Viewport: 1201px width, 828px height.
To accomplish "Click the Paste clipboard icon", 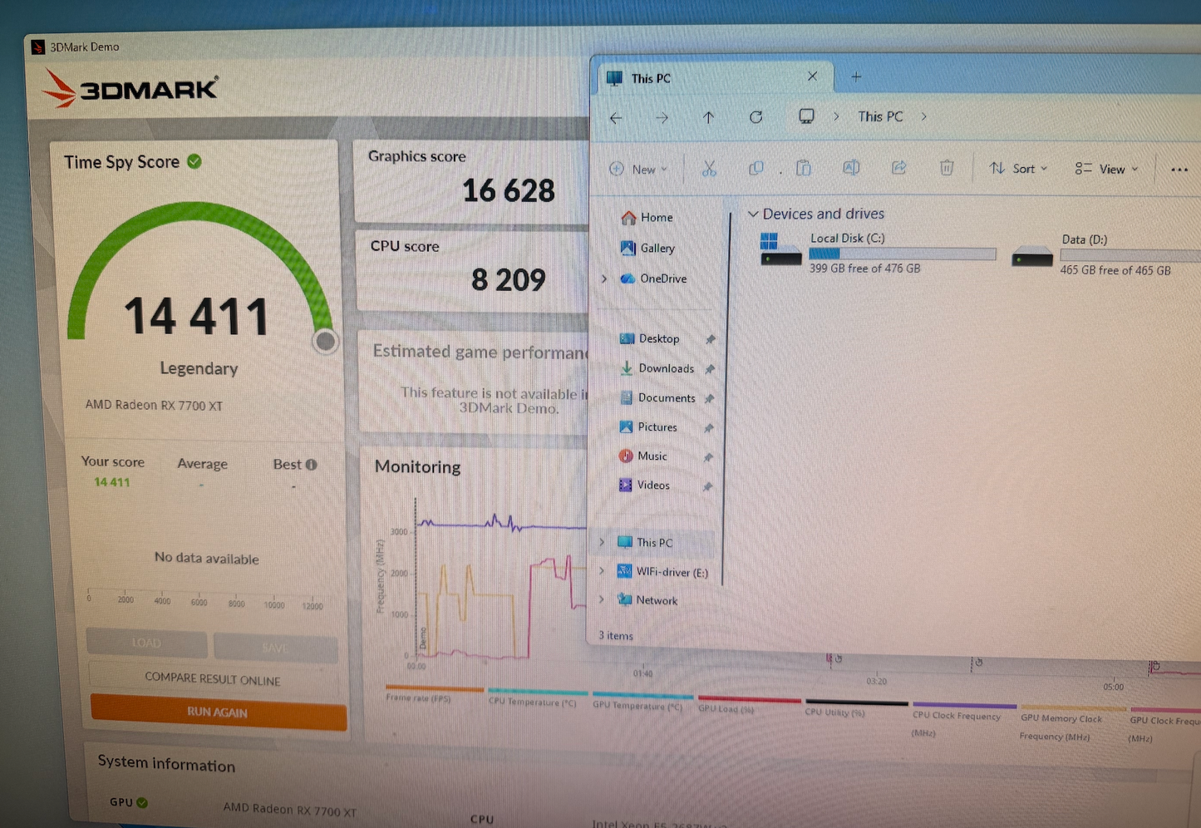I will 803,168.
